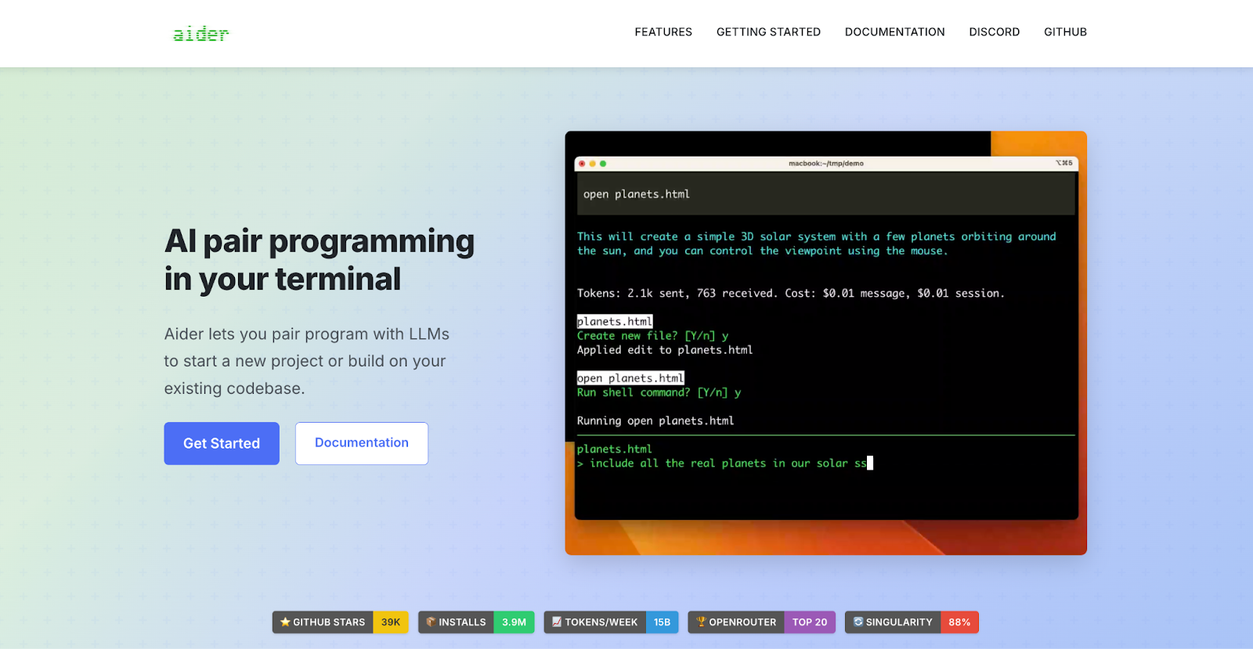Viewport: 1253px width, 649px height.
Task: Click the white Documentation button
Action: pos(362,443)
